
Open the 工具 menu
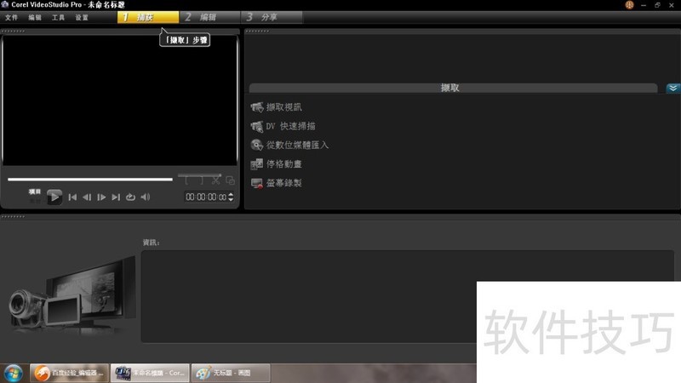click(x=58, y=17)
